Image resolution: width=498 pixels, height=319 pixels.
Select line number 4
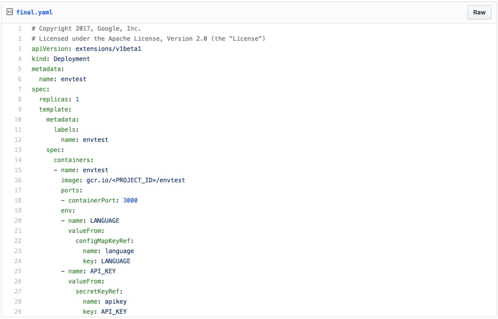pos(19,59)
